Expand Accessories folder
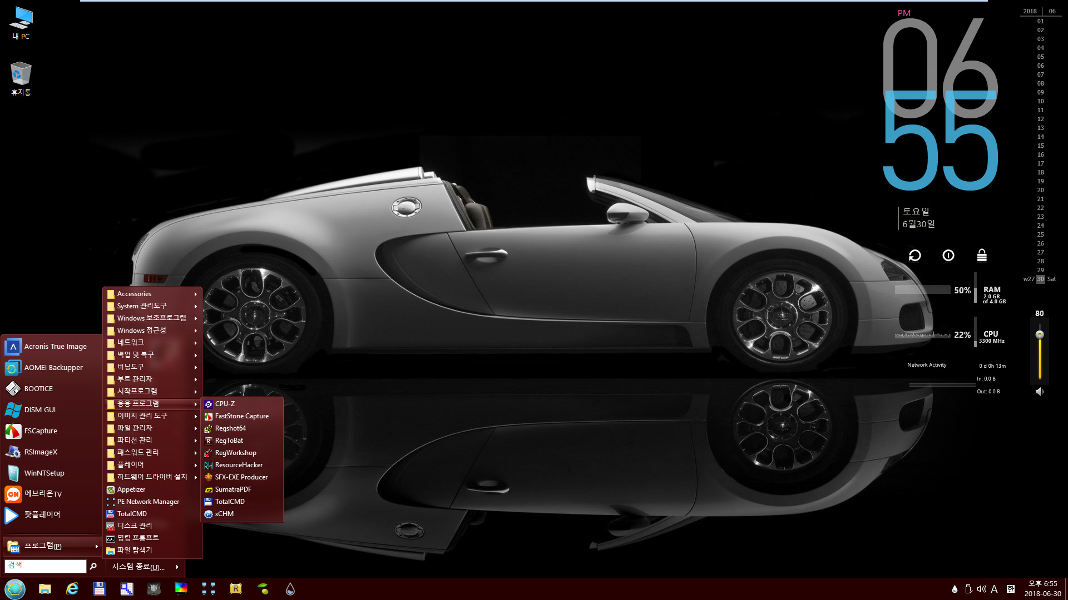 152,294
